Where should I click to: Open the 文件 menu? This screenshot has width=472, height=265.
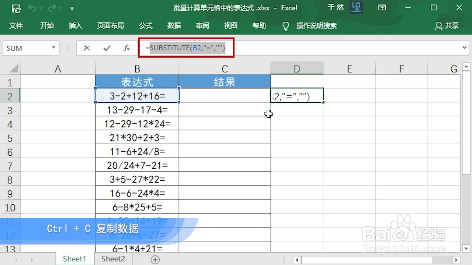16,26
